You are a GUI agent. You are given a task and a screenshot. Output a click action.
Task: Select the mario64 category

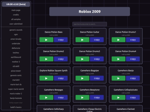pyautogui.click(x=16, y=80)
